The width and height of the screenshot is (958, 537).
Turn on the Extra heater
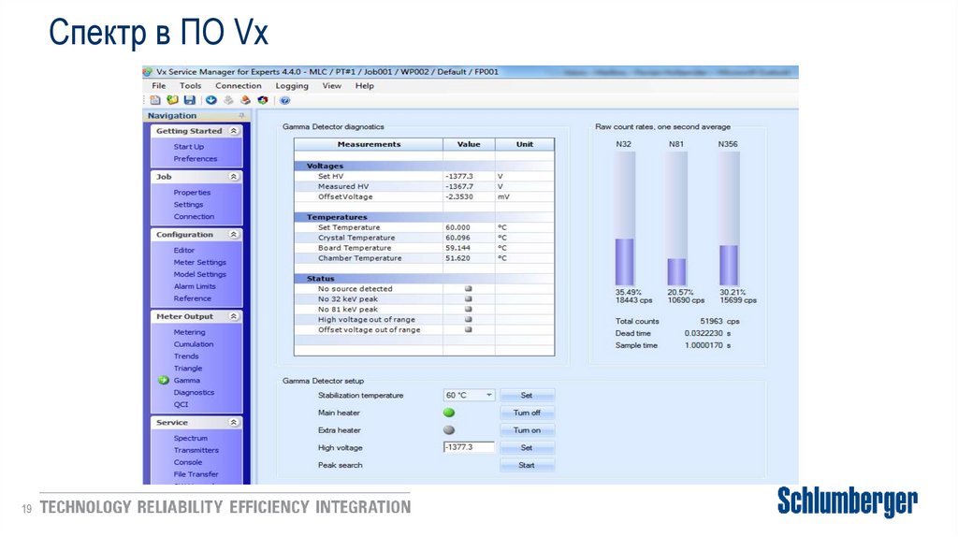point(528,430)
